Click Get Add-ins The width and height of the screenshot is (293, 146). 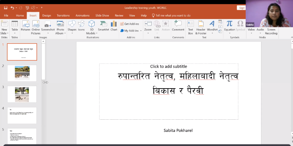click(130, 24)
